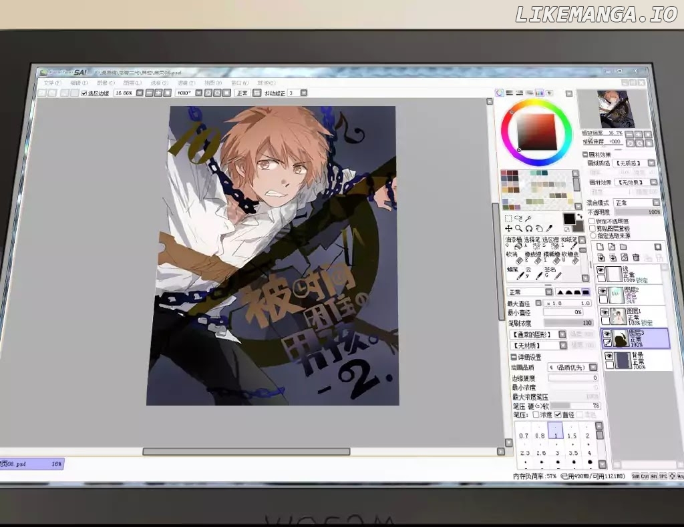
Task: Select the eyedropper tool
Action: coord(550,227)
